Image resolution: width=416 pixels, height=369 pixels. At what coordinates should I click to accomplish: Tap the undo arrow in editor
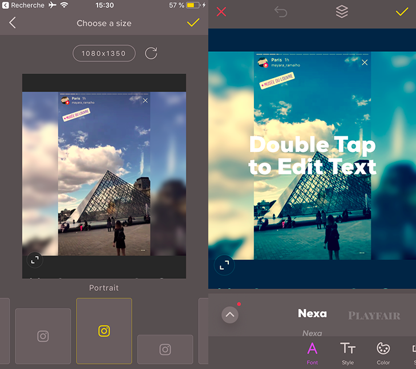click(281, 12)
